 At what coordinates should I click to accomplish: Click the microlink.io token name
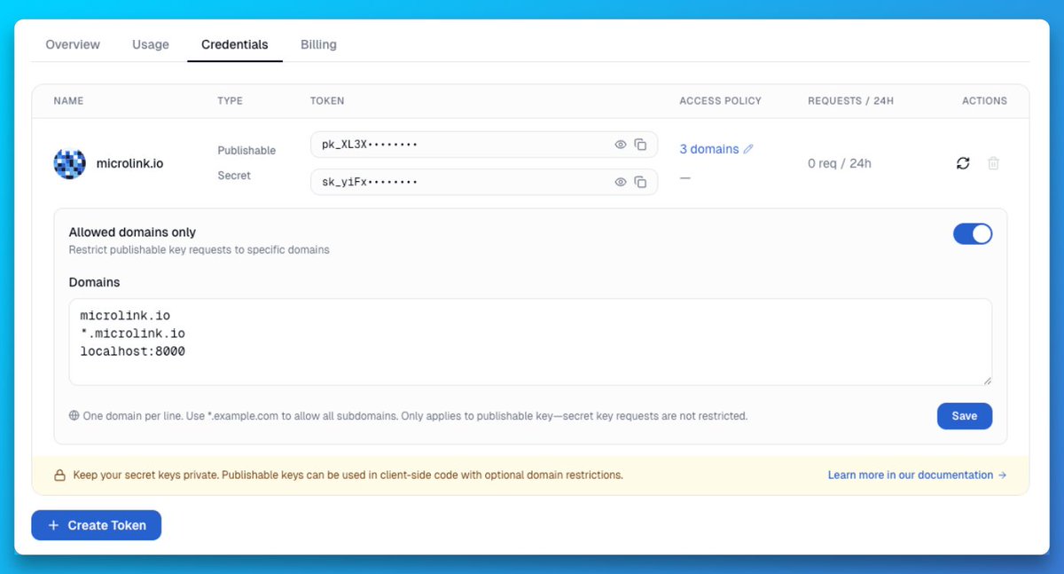click(129, 163)
